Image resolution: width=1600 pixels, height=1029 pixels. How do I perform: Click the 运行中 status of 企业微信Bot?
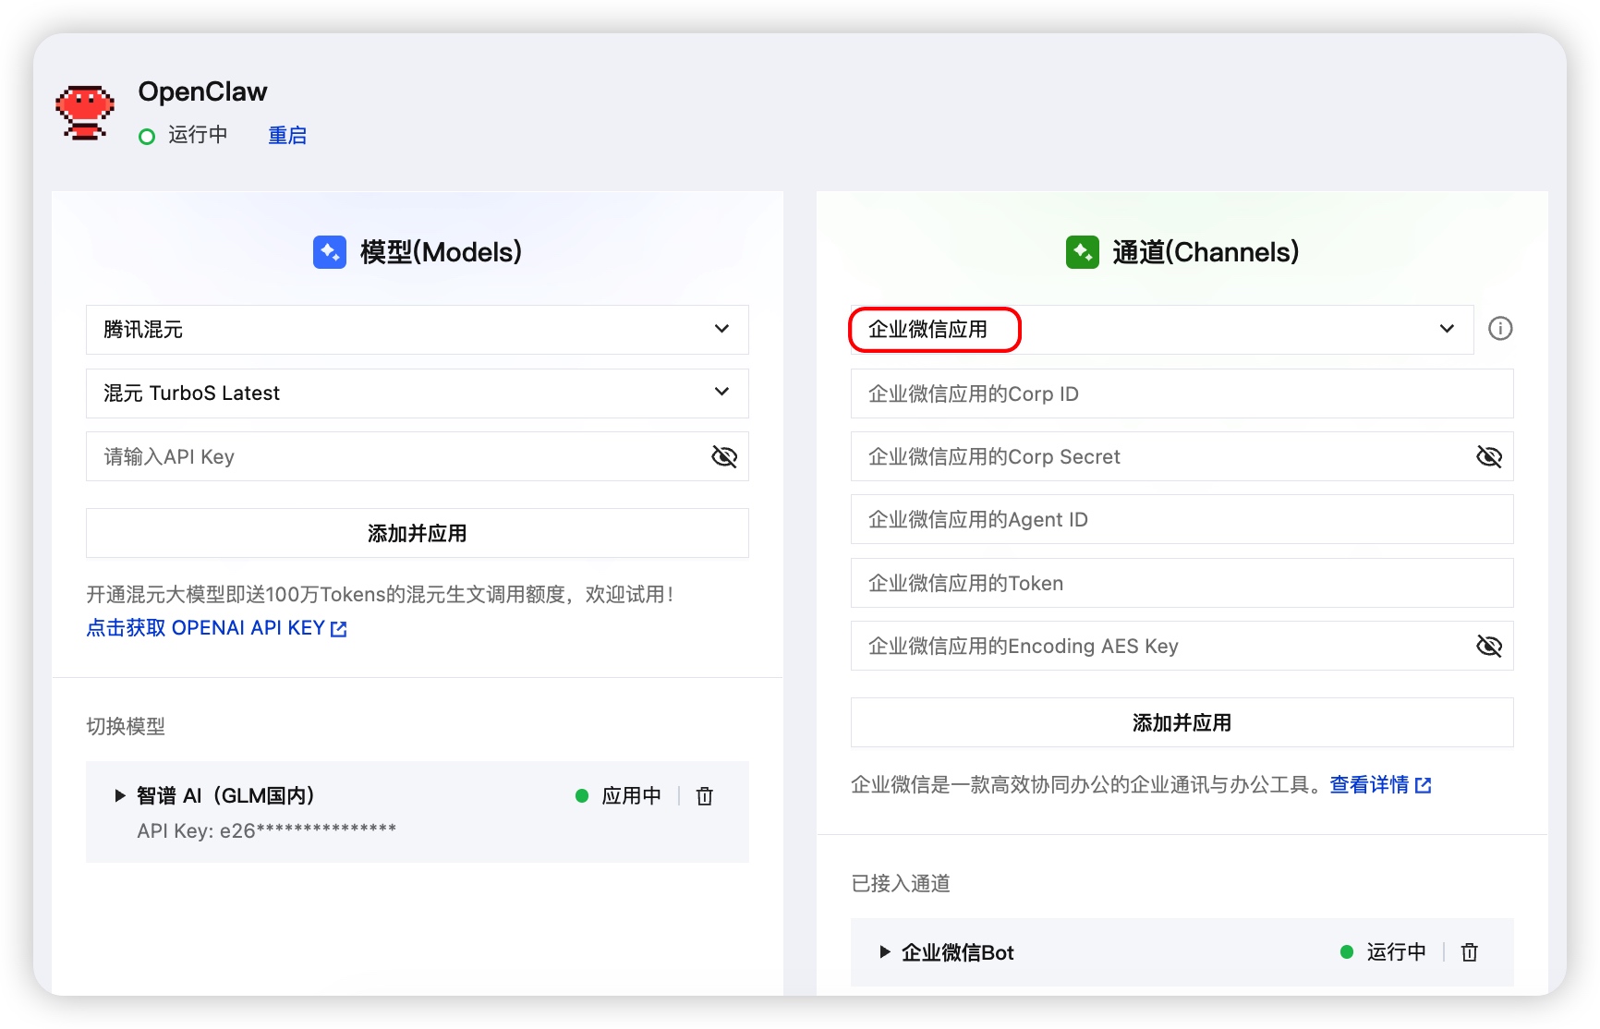(1384, 952)
